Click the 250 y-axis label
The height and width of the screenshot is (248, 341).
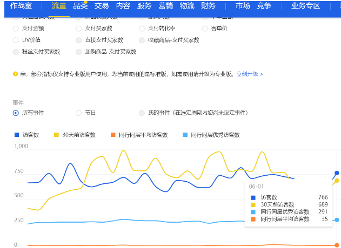(x=19, y=220)
